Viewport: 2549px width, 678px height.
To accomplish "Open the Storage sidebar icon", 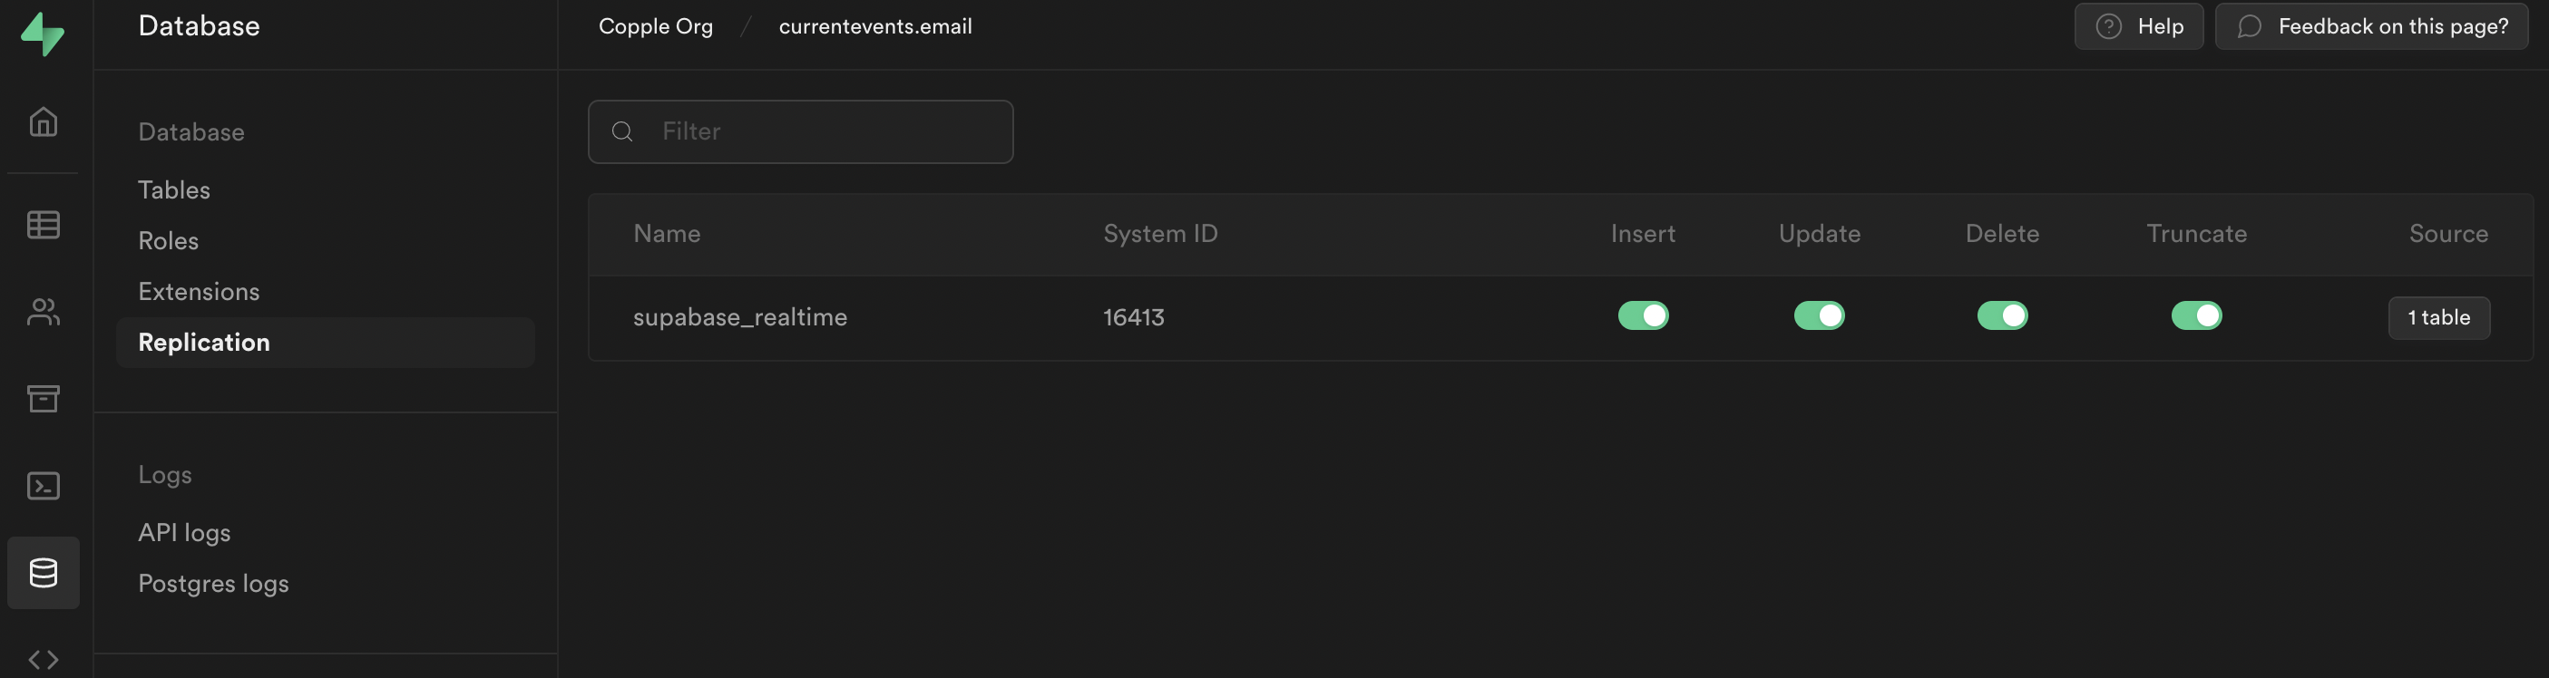I will 44,398.
